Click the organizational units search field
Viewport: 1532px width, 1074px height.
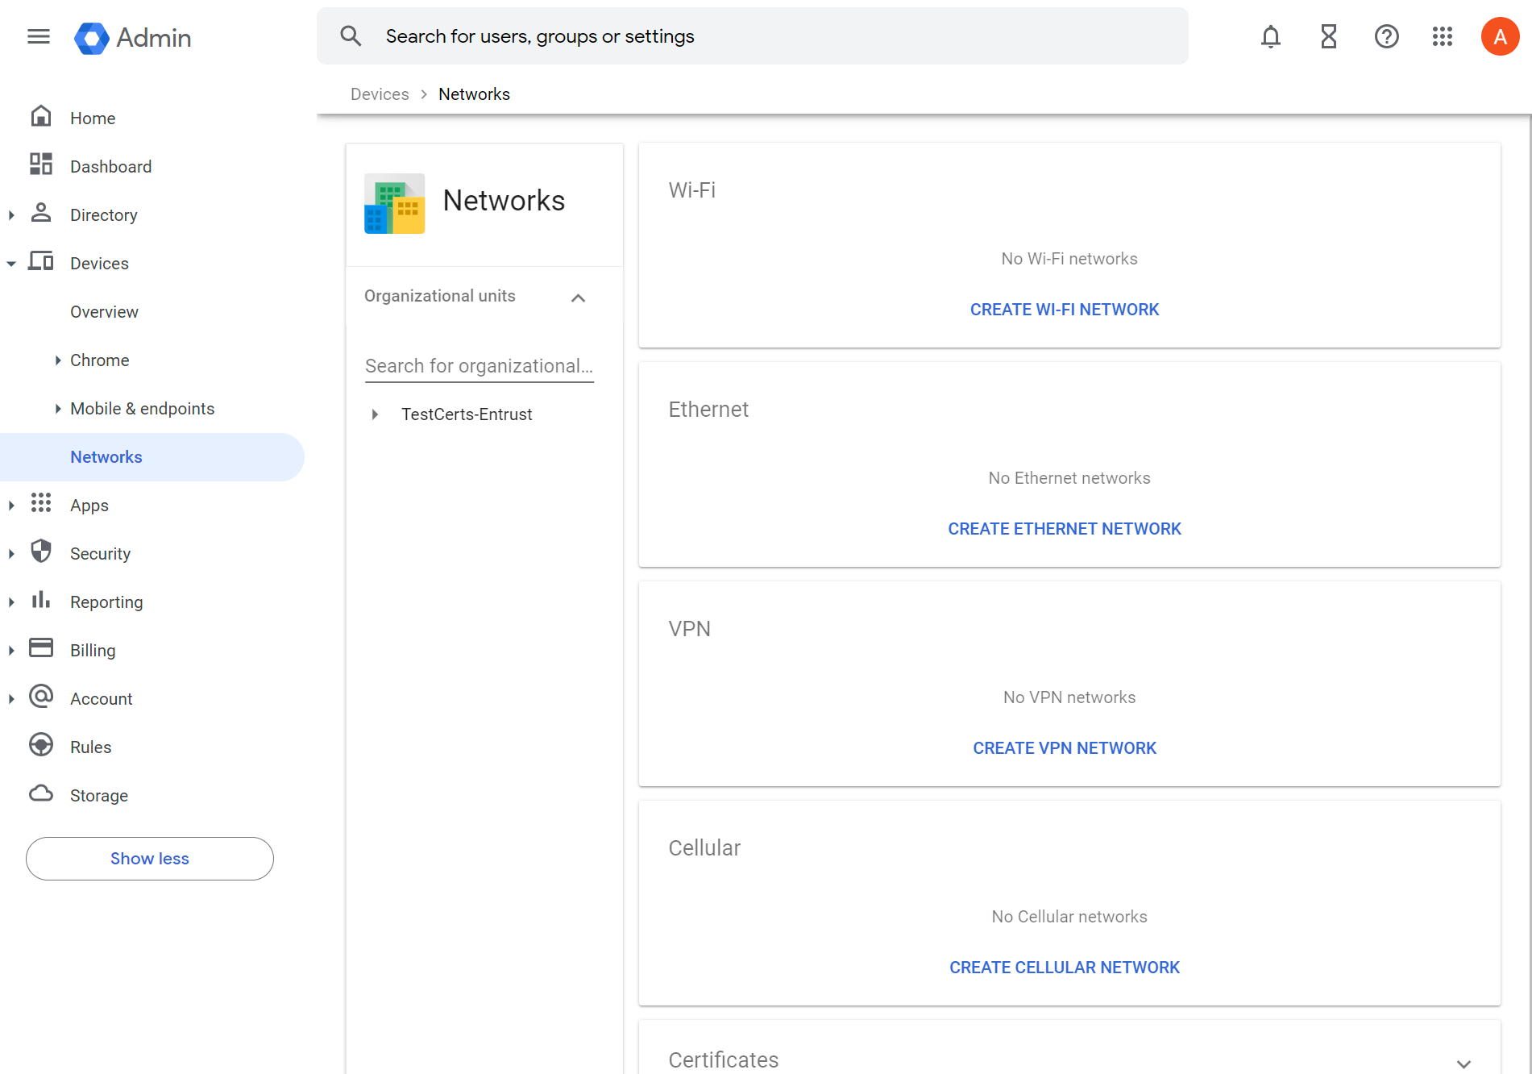(x=479, y=366)
